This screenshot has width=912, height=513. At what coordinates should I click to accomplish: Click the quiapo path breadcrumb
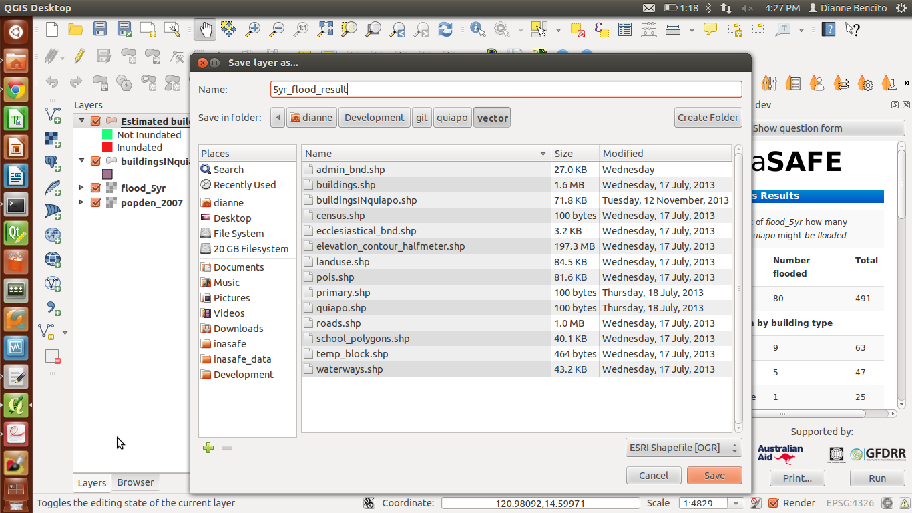point(452,118)
